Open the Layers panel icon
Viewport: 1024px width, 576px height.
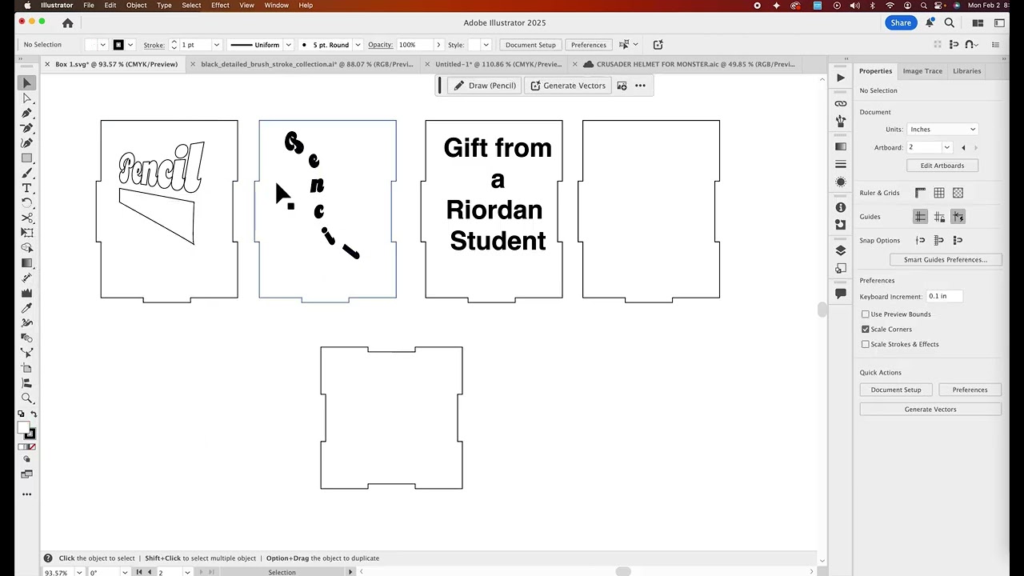click(840, 250)
